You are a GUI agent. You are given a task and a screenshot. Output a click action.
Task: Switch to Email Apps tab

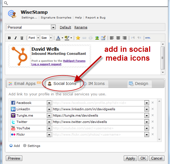(25, 84)
